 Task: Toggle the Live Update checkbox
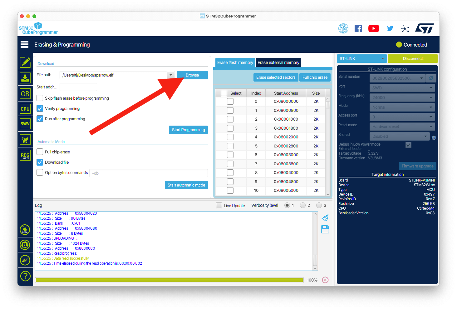tap(219, 206)
